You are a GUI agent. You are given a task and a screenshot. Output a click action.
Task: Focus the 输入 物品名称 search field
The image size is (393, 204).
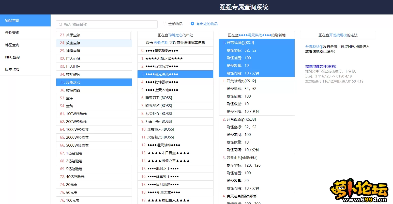click(107, 24)
